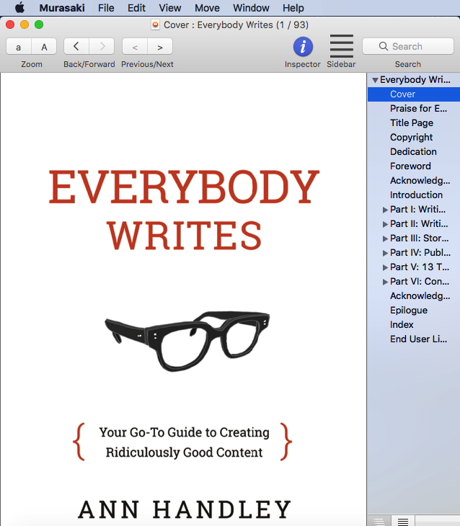
Task: Select the Part I: Writi... label
Action: click(417, 210)
